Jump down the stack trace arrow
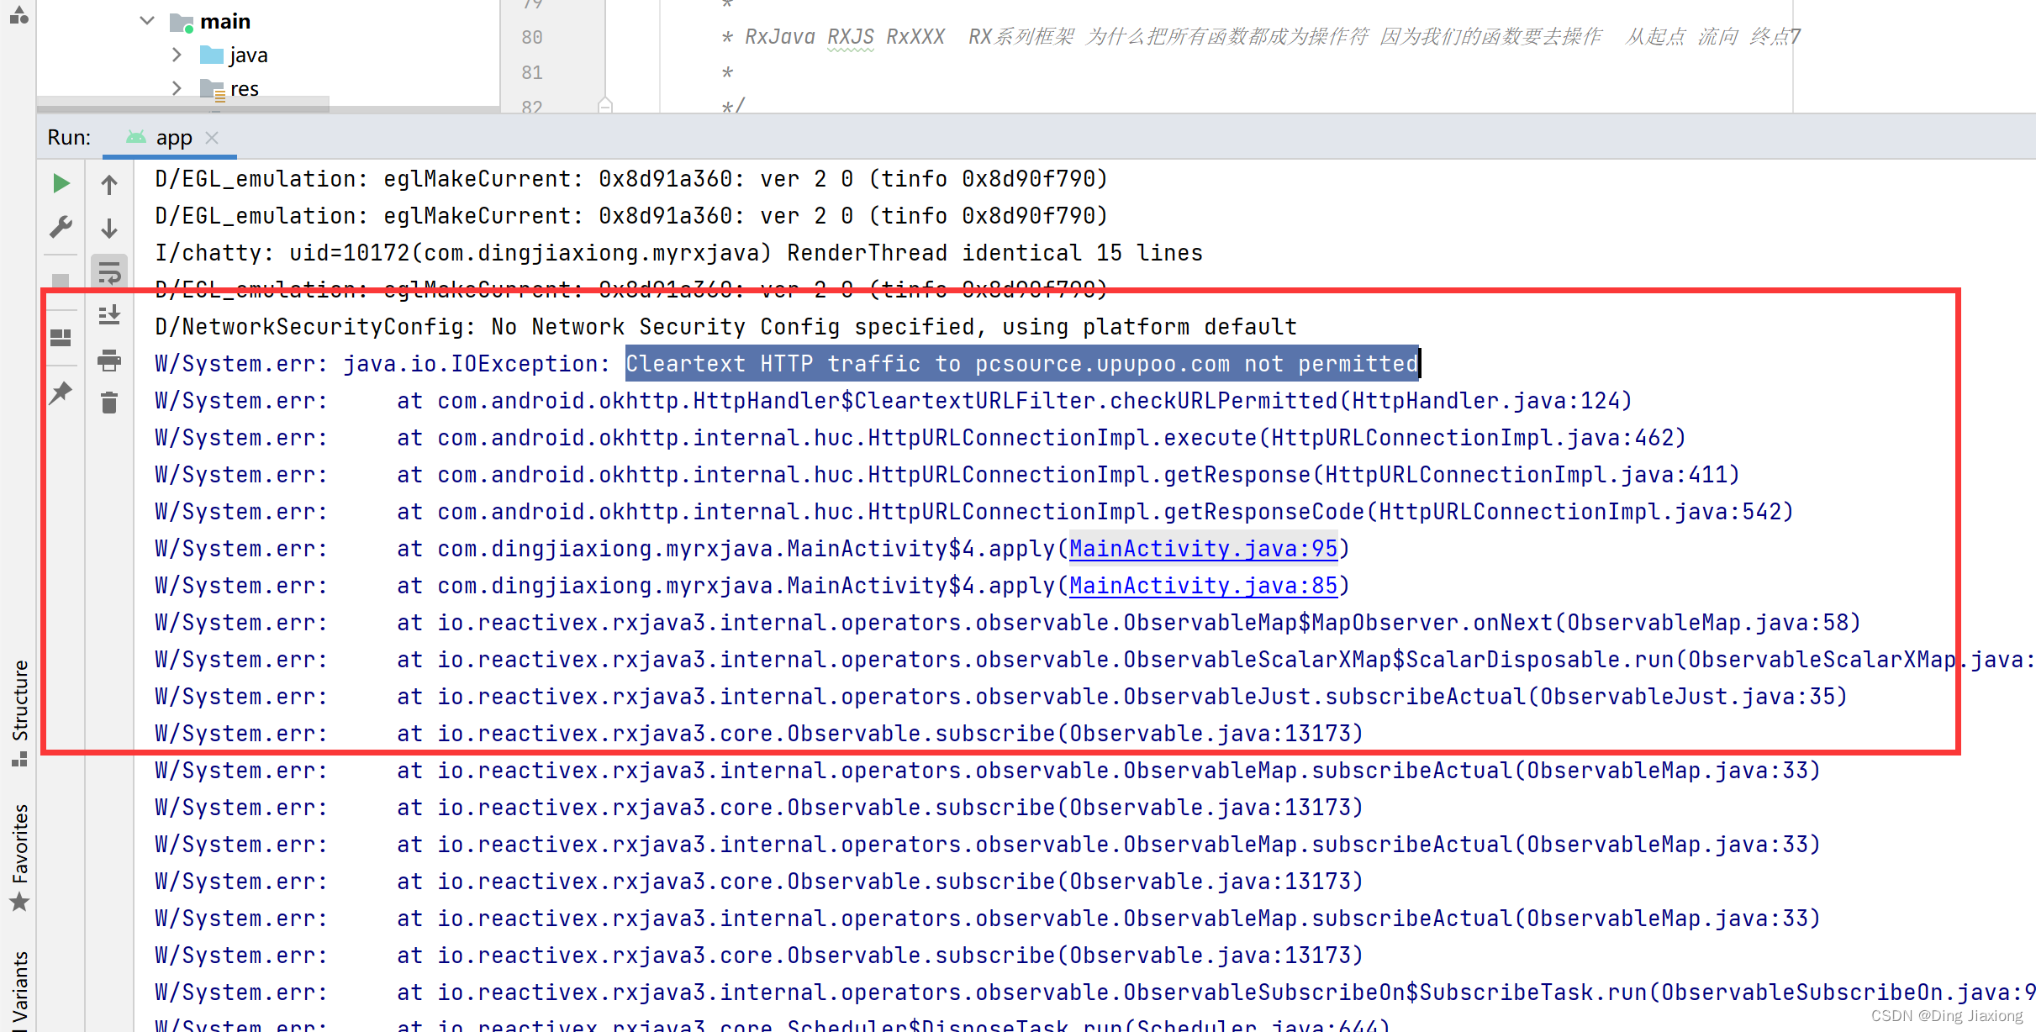 tap(109, 228)
